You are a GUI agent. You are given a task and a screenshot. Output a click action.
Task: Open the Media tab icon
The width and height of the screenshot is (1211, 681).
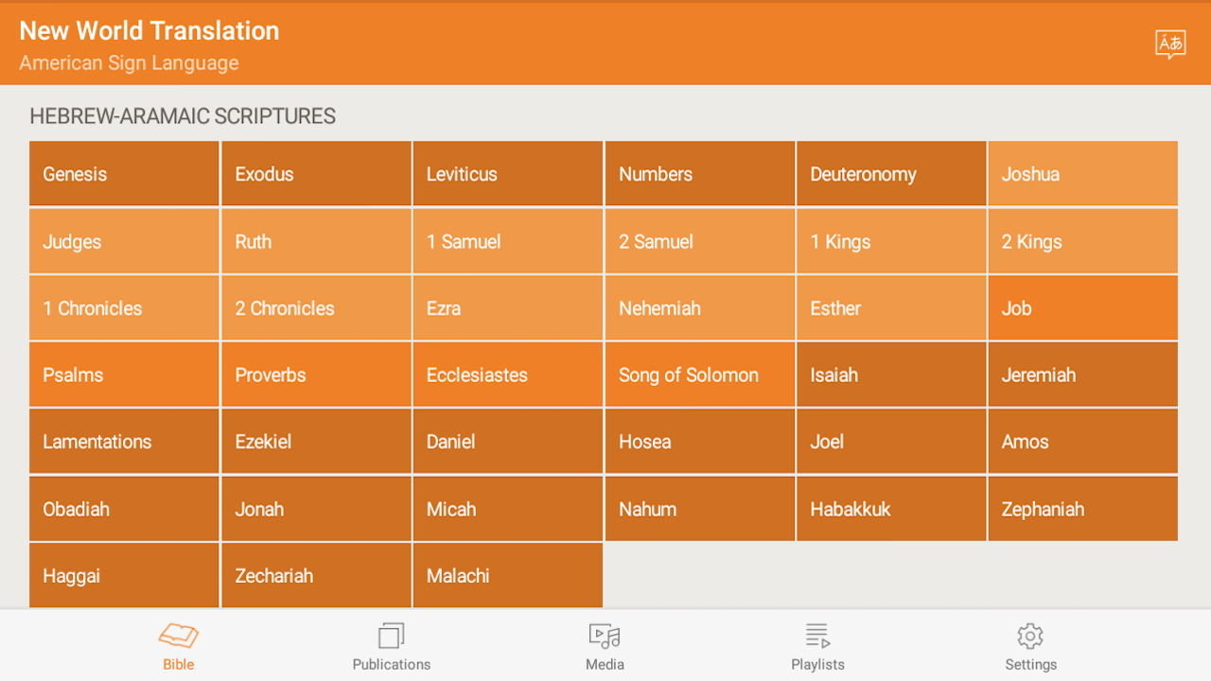click(x=605, y=636)
